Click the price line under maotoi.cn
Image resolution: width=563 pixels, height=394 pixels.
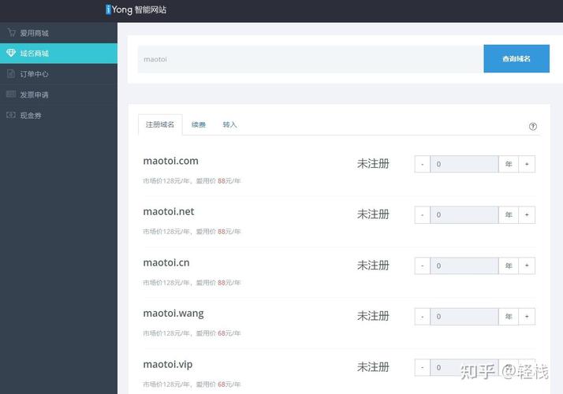(192, 283)
